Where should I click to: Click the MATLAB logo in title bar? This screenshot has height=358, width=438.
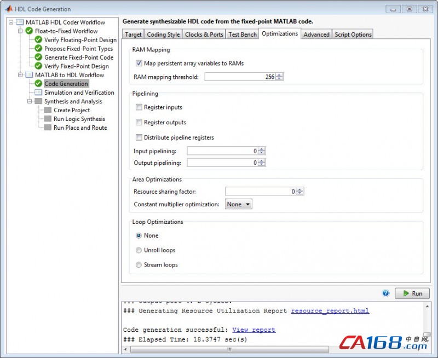(9, 9)
